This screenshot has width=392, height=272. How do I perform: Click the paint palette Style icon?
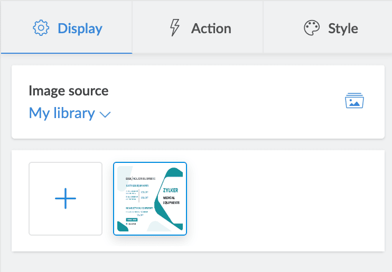click(x=312, y=28)
